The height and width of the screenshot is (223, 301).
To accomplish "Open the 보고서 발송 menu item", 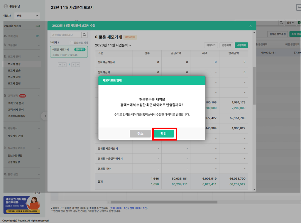I will tap(14, 70).
